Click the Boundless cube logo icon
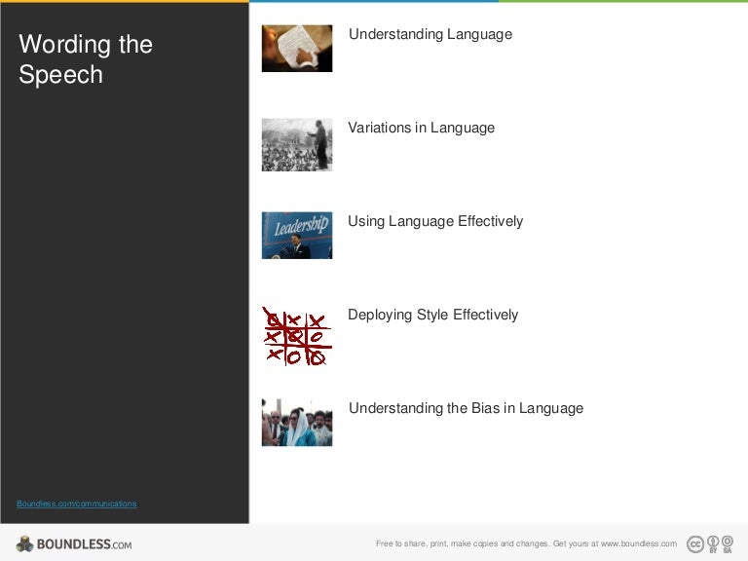Image resolution: width=748 pixels, height=561 pixels. [x=24, y=543]
